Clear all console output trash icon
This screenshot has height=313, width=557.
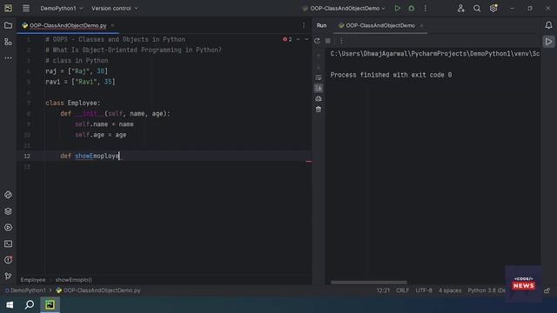319,110
